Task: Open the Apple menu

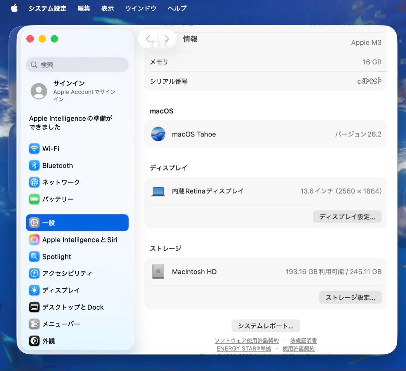Action: tap(14, 8)
